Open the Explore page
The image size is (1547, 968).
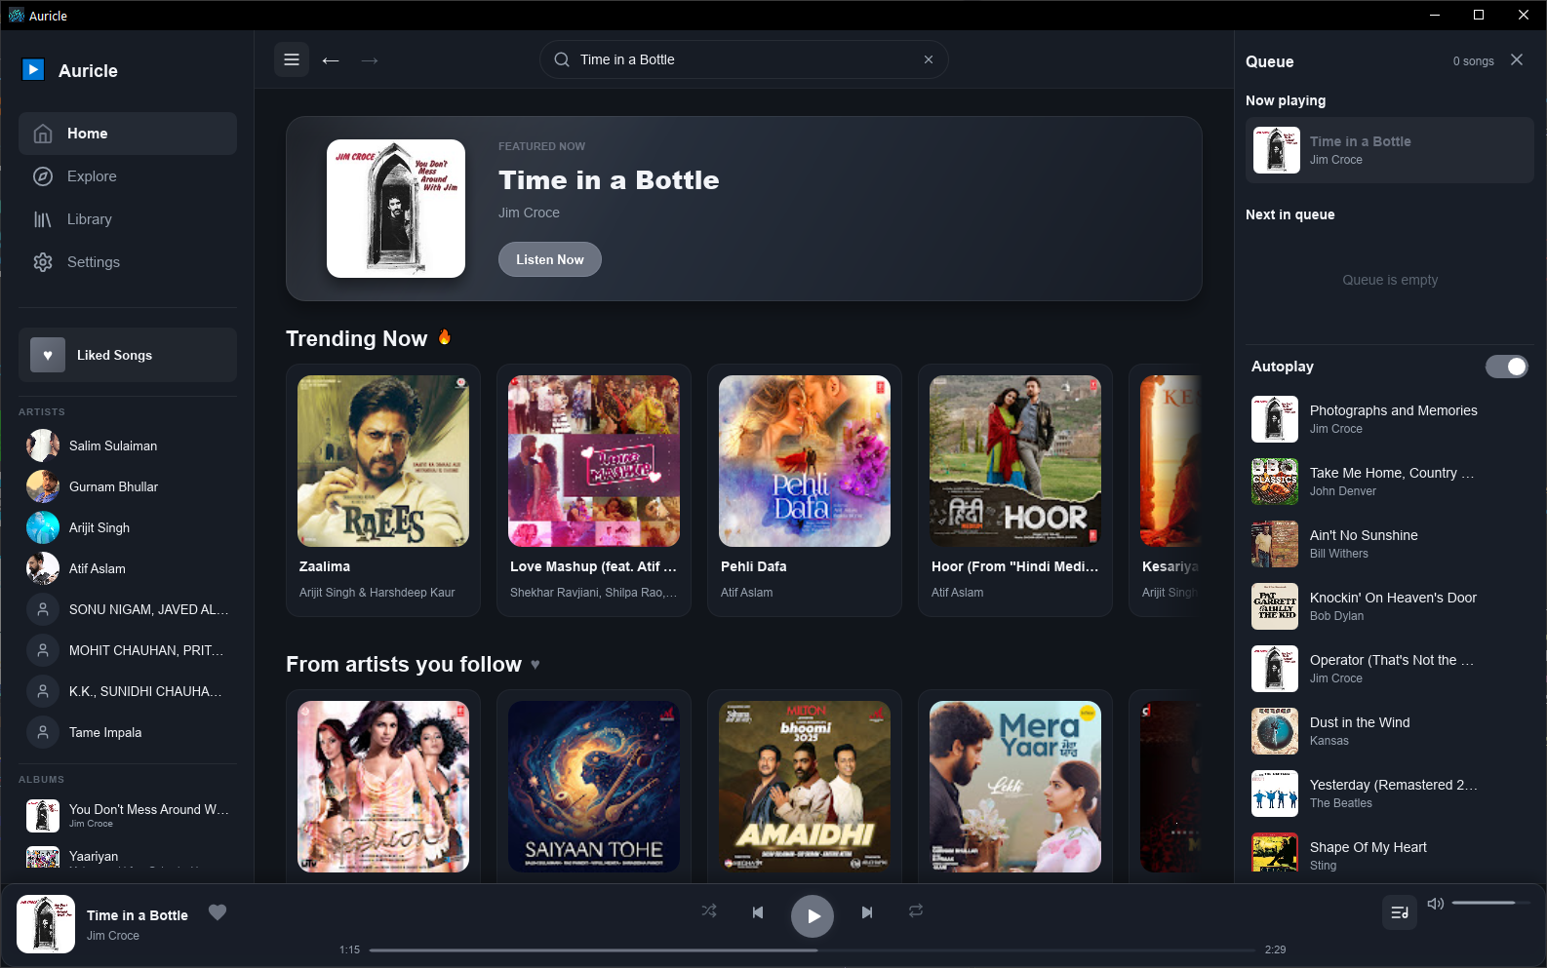pos(128,176)
